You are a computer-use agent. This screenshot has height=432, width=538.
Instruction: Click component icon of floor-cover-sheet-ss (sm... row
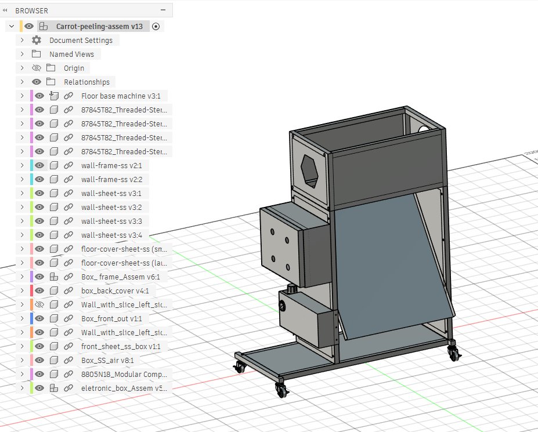point(54,249)
